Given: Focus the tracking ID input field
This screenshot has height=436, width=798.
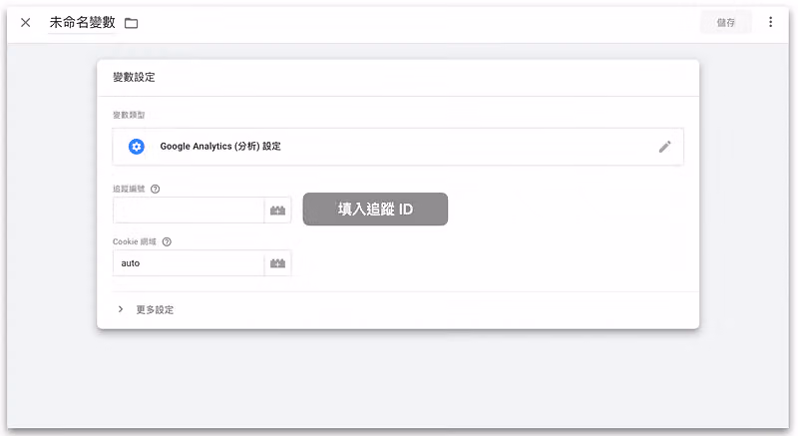Looking at the screenshot, I should click(189, 211).
